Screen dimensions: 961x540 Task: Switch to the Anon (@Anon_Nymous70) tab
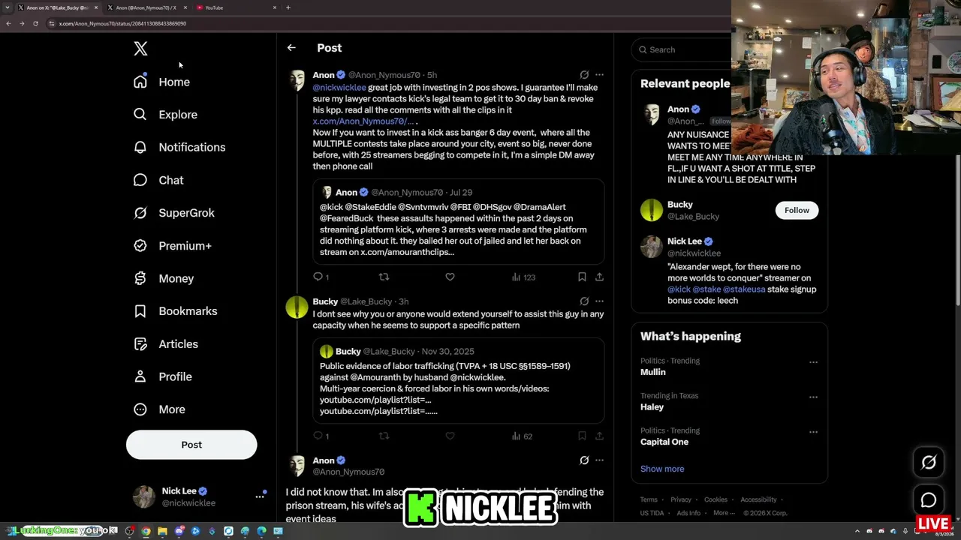[x=146, y=7]
